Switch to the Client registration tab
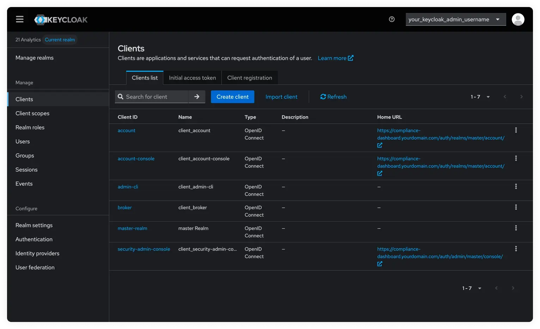540x329 pixels. [x=250, y=77]
